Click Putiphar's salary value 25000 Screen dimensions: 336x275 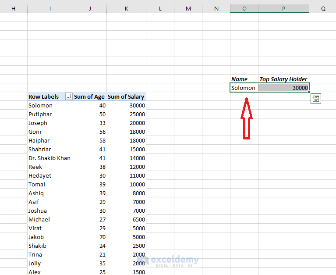[x=127, y=114]
